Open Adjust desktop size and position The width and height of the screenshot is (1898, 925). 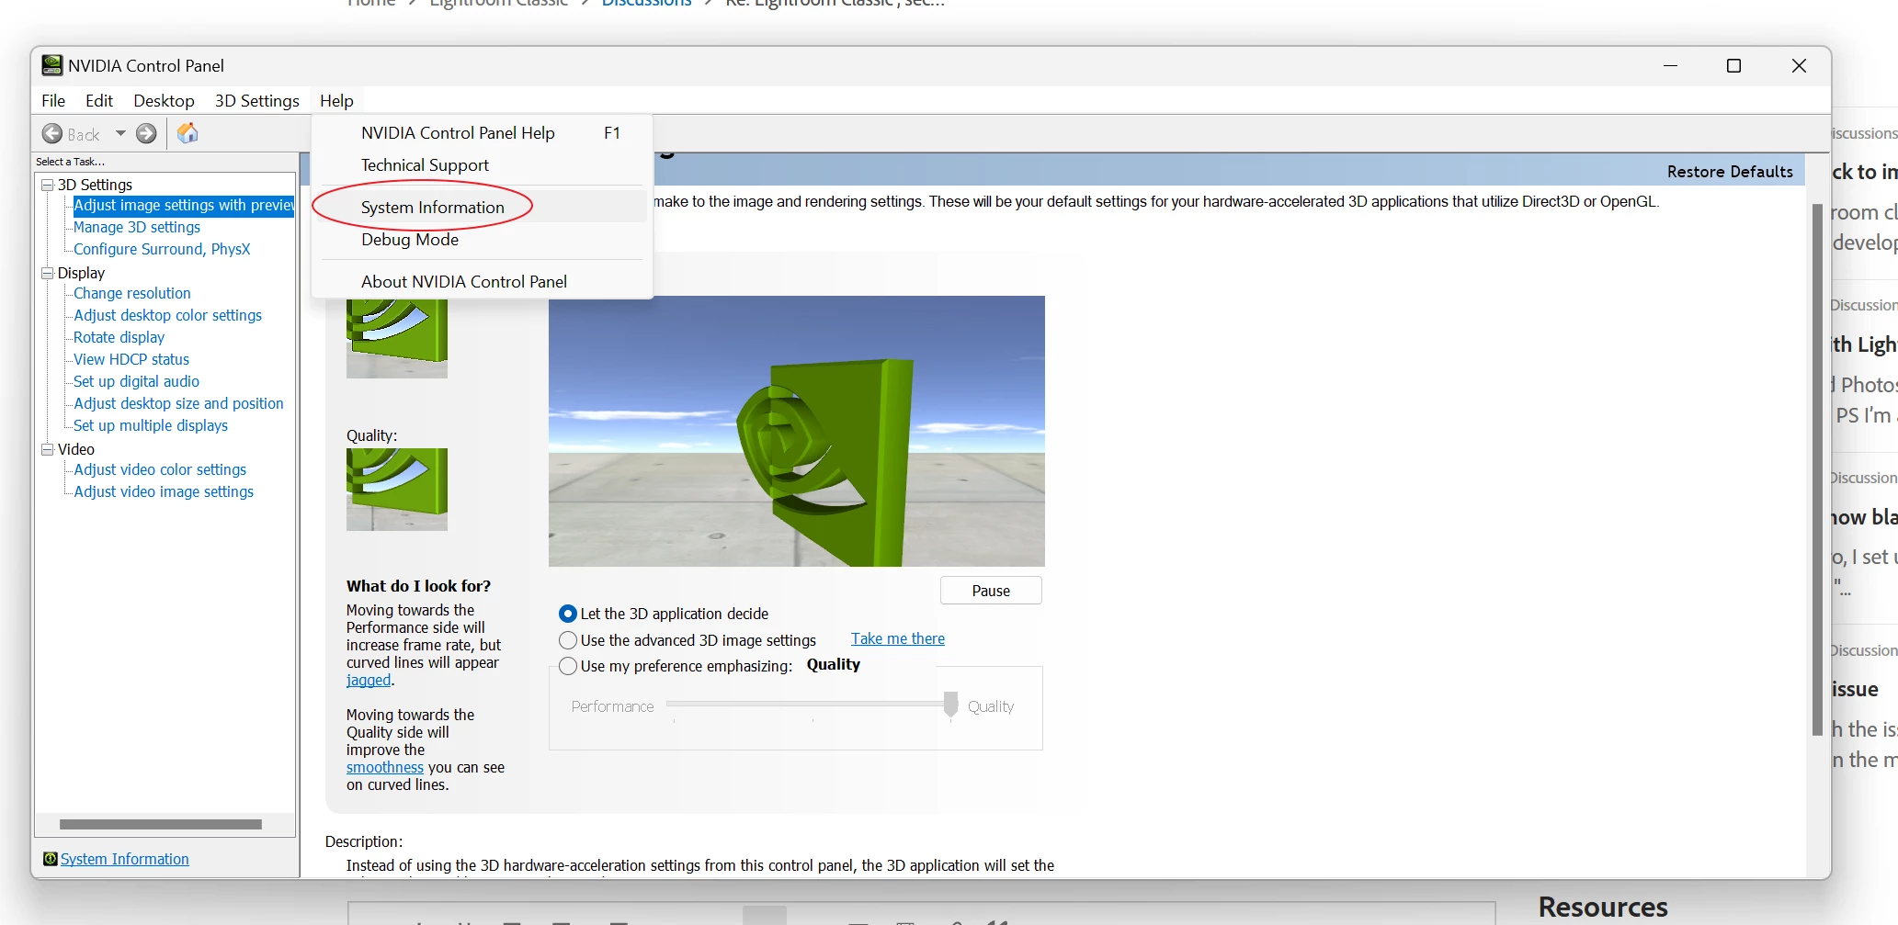[179, 403]
